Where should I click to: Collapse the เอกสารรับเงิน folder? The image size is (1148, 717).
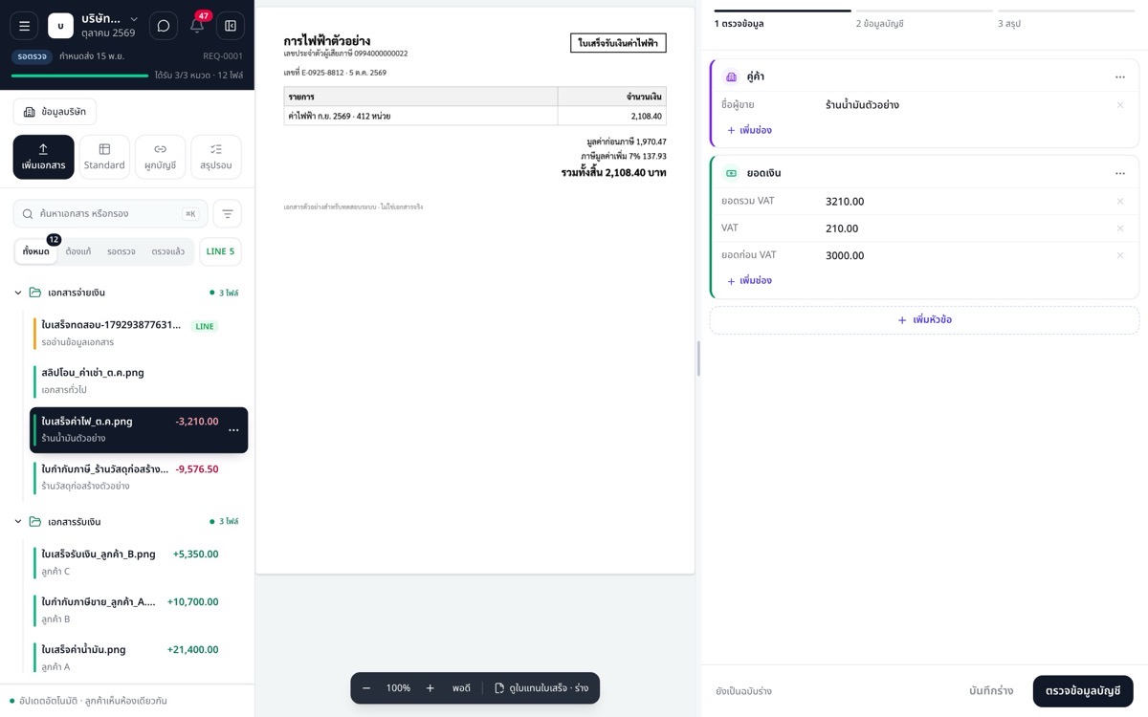coord(18,522)
